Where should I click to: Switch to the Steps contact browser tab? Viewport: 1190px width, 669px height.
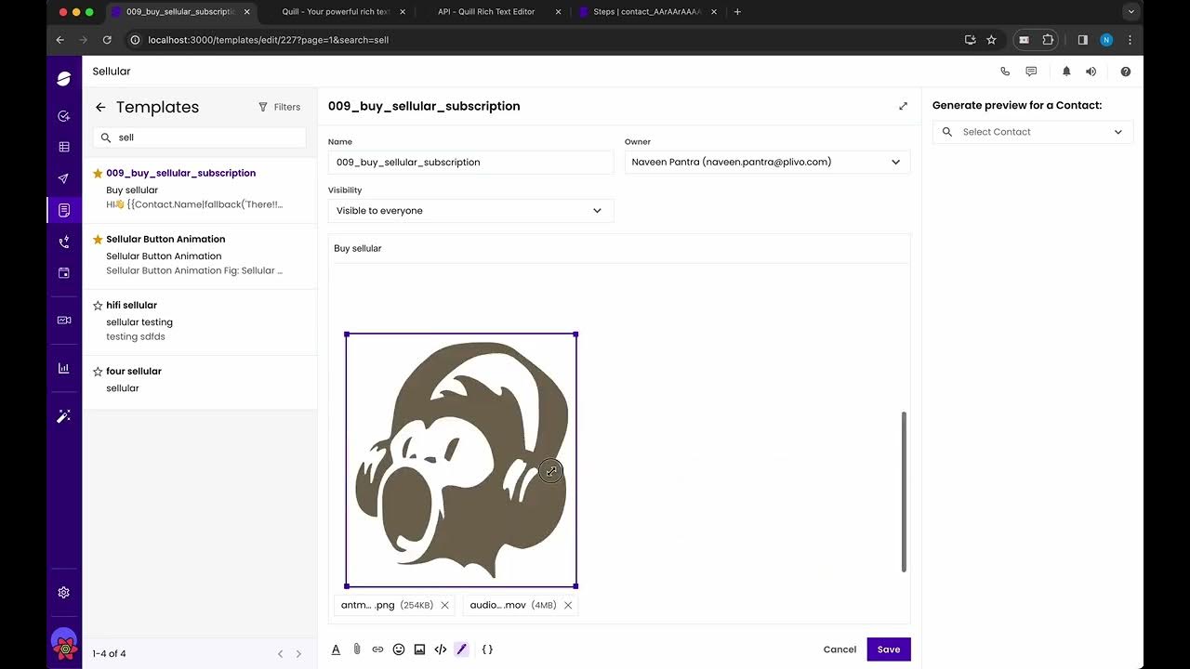(646, 12)
